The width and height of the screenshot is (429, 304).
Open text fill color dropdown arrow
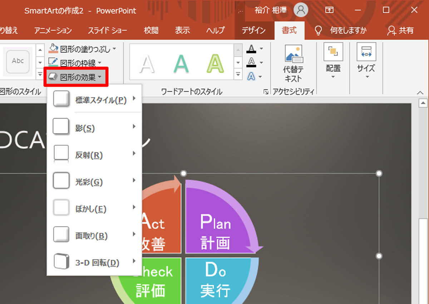pos(261,49)
